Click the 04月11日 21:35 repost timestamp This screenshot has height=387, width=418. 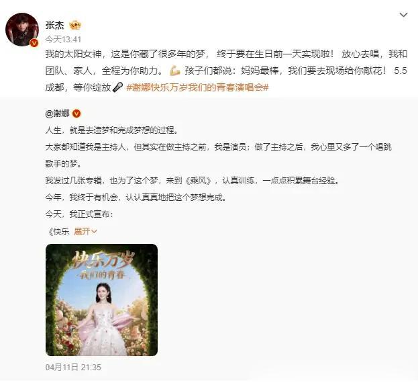[73, 368]
